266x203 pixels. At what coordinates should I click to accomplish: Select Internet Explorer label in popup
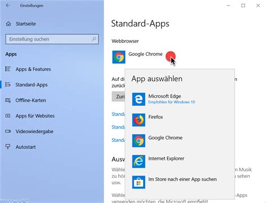tap(166, 159)
